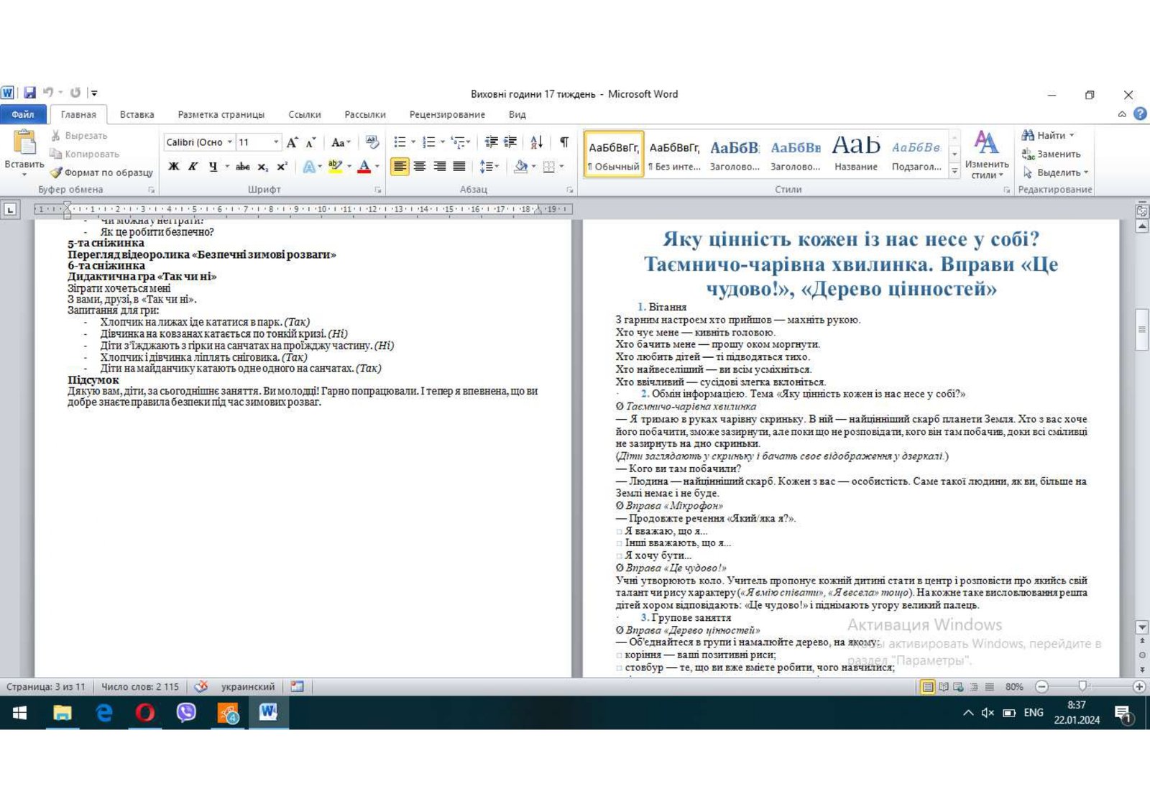
Task: Apply paragraph shading fill bucket
Action: [x=520, y=167]
